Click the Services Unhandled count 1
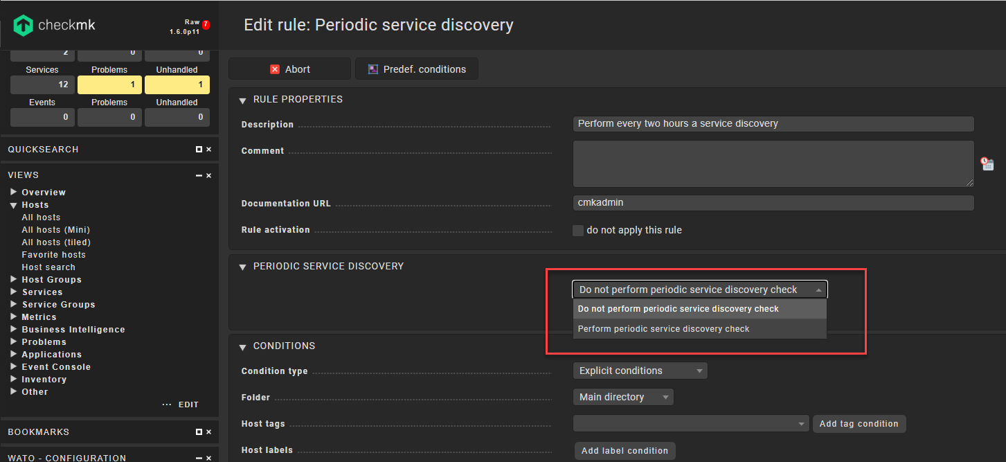Screen dimensions: 1006x462 tap(177, 85)
